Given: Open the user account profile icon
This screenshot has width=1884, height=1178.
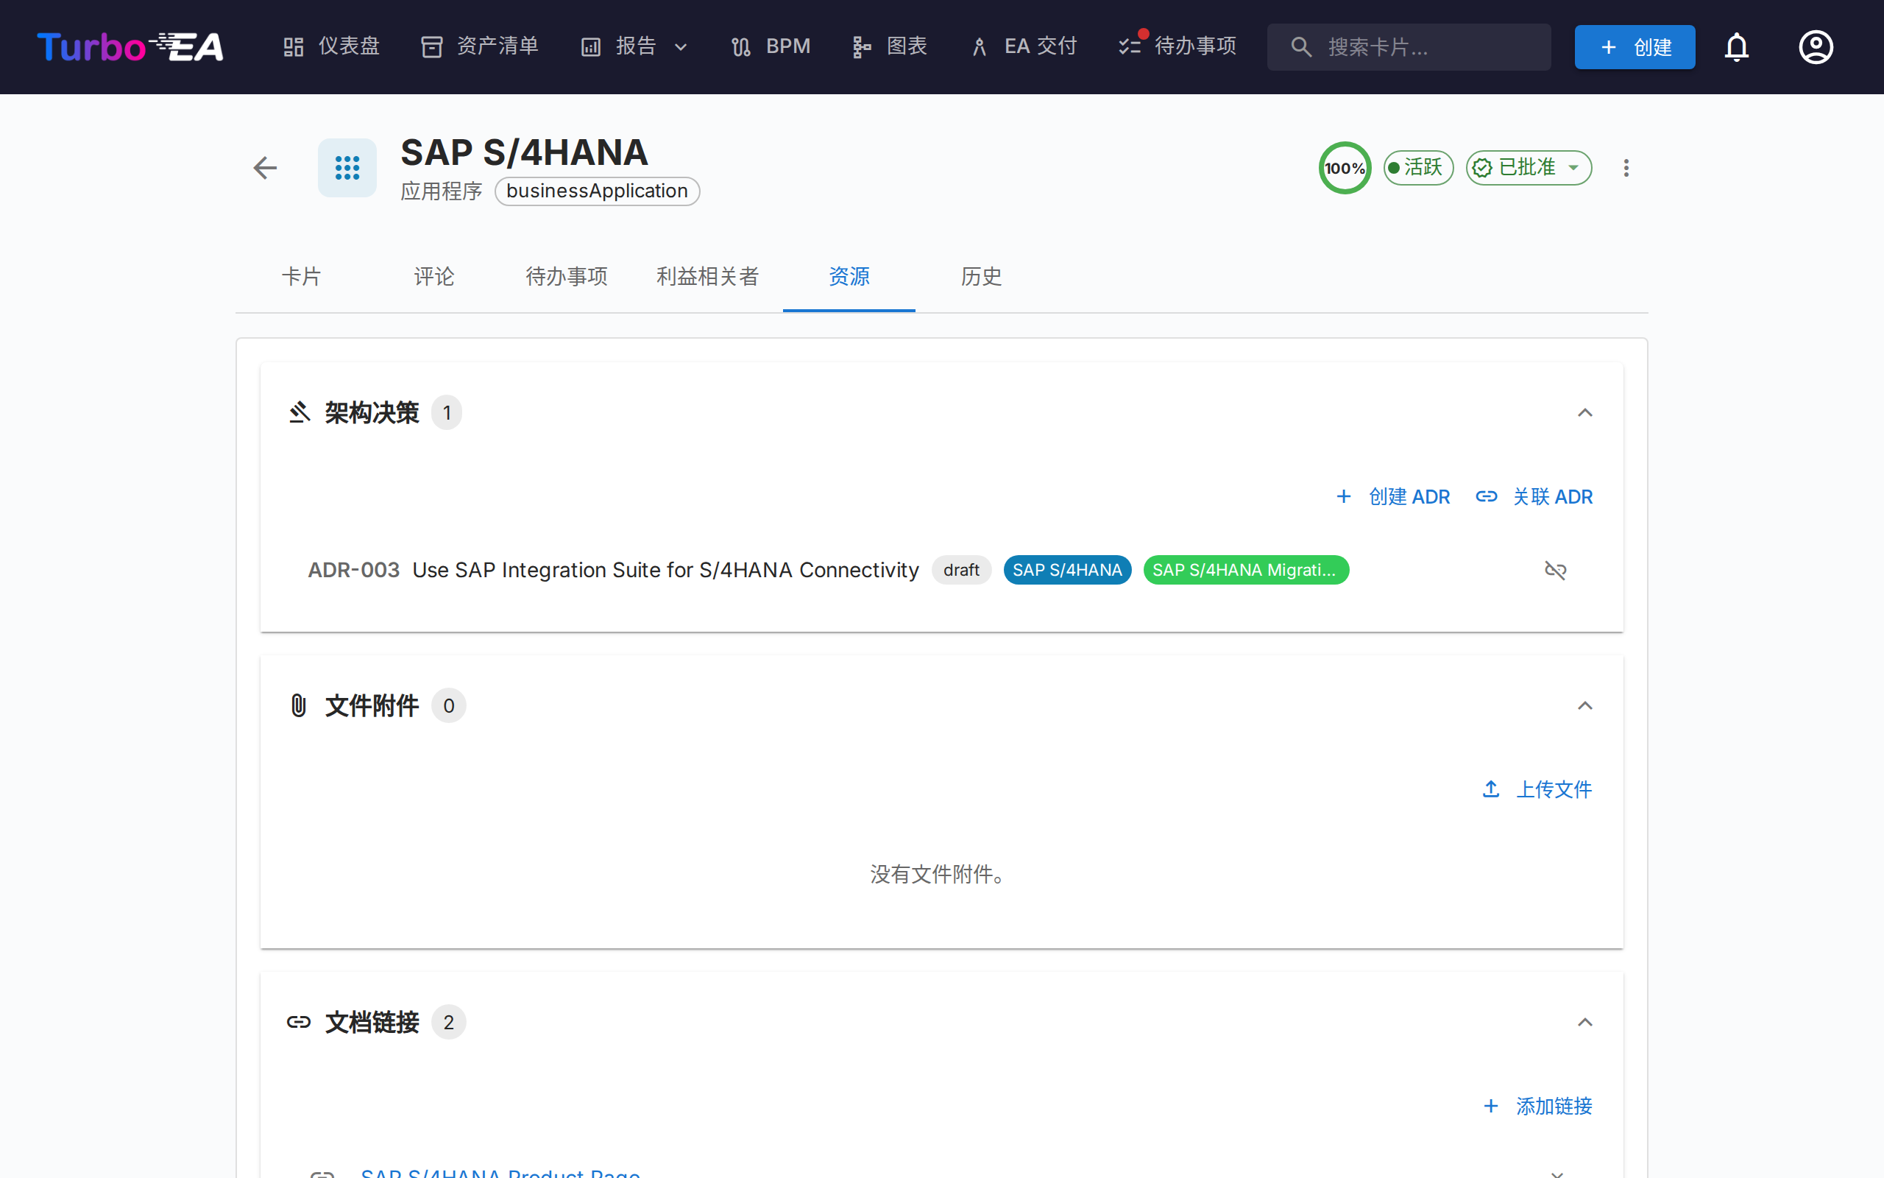Looking at the screenshot, I should (1815, 46).
